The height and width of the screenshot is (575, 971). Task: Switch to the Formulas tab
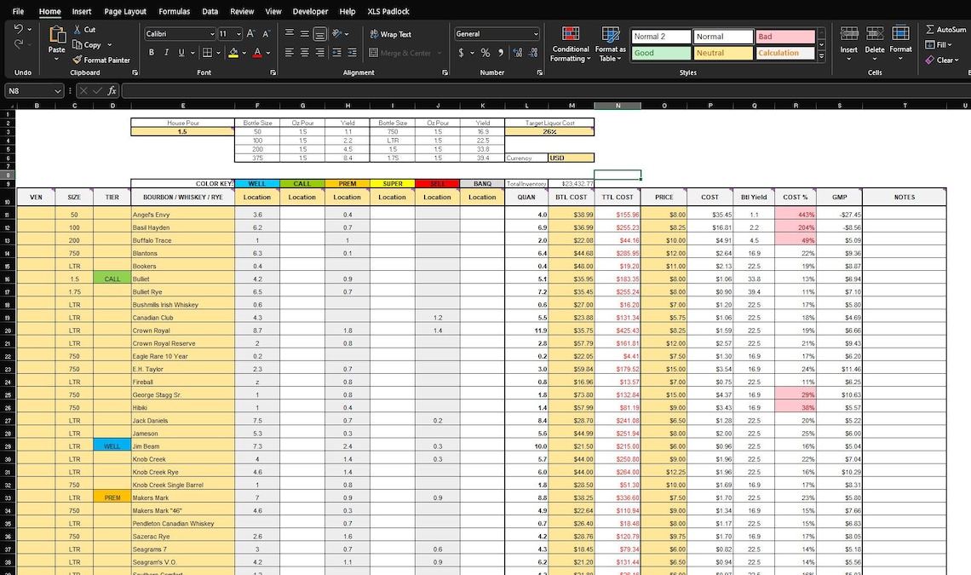(x=174, y=11)
